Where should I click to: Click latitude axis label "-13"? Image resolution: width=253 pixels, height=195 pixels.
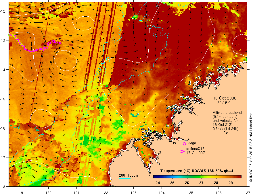(3, 40)
